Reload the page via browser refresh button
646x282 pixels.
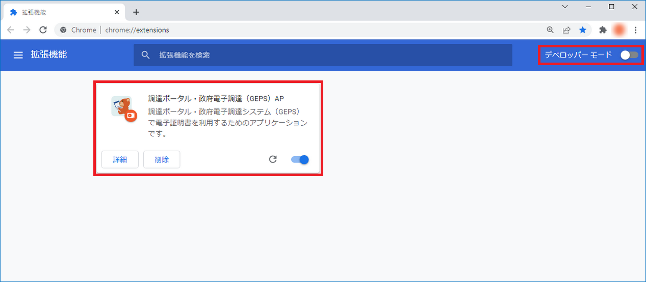point(43,30)
